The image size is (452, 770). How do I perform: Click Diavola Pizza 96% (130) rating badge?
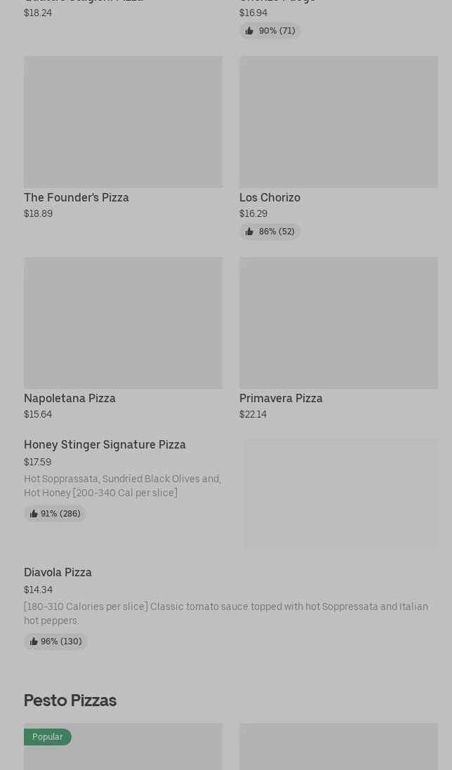click(56, 642)
